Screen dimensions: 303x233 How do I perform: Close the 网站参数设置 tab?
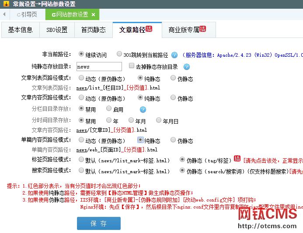[x=93, y=14]
